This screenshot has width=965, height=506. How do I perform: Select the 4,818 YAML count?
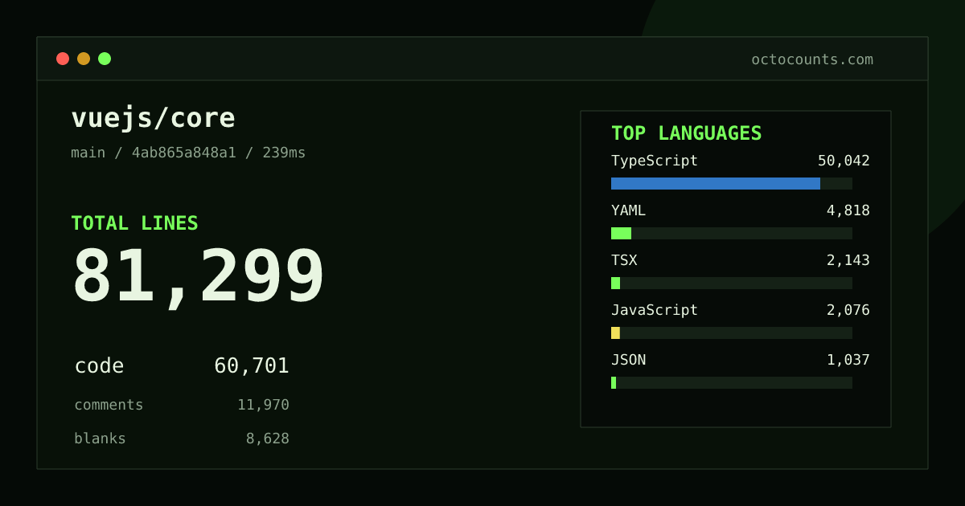[x=848, y=210]
